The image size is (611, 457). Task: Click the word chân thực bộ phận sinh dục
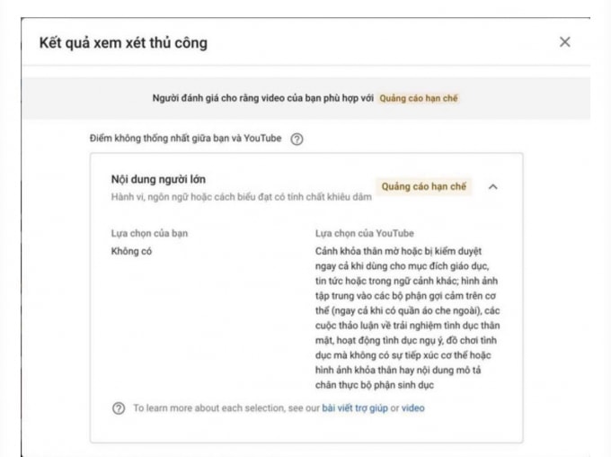(x=375, y=385)
